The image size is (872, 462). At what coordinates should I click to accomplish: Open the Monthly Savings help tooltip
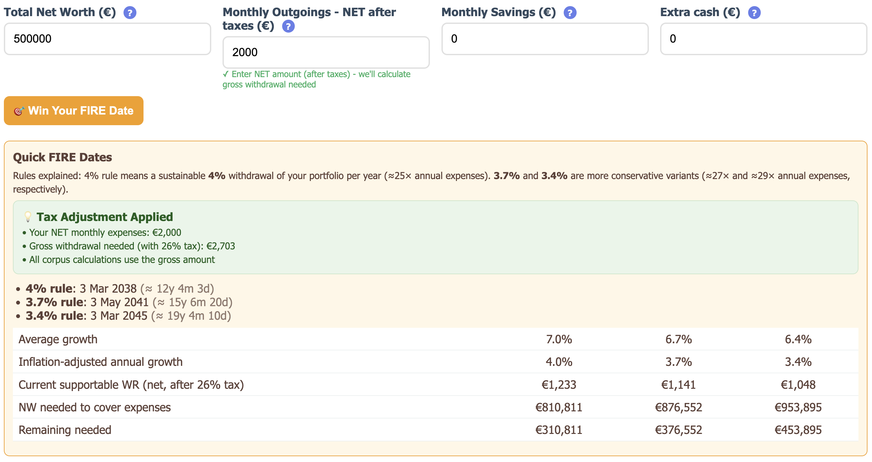(570, 13)
